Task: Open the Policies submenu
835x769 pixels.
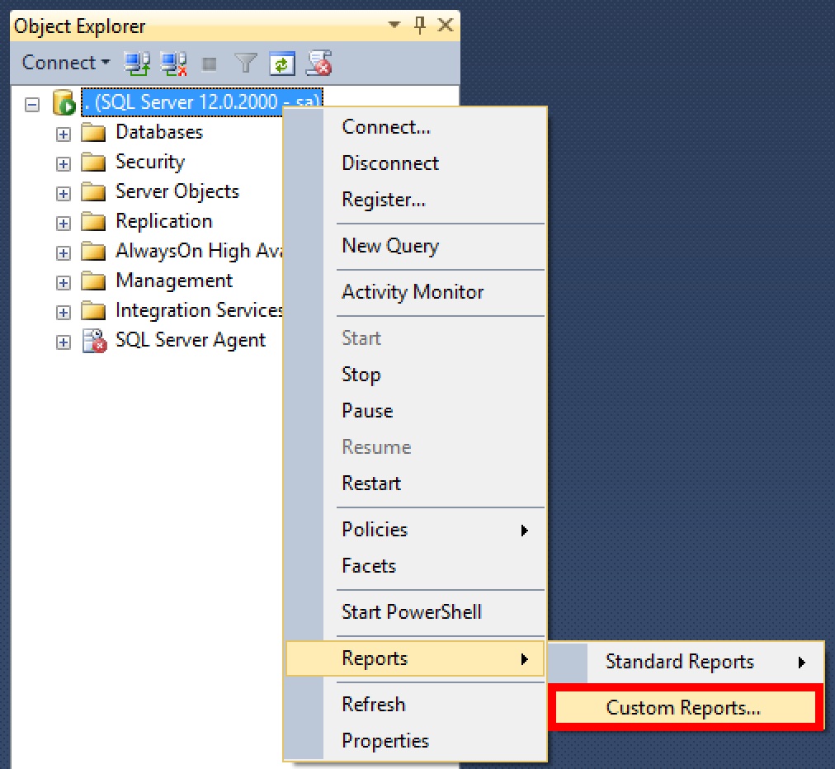Action: 415,530
